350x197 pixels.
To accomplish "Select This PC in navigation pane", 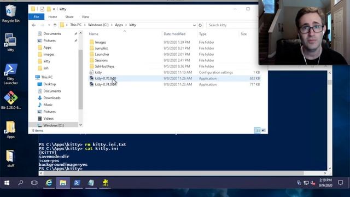I will 46,77.
